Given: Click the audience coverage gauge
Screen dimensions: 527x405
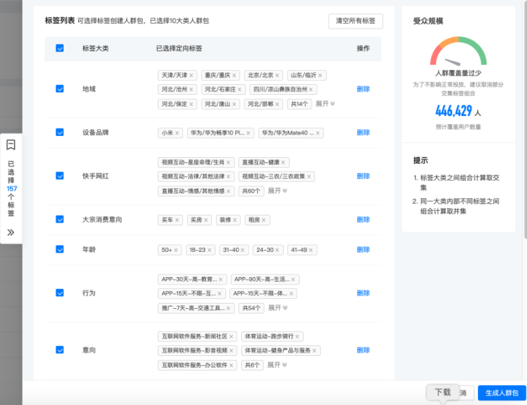Looking at the screenshot, I should pos(459,51).
